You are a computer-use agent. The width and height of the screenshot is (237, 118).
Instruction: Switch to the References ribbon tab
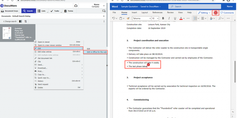157,13
